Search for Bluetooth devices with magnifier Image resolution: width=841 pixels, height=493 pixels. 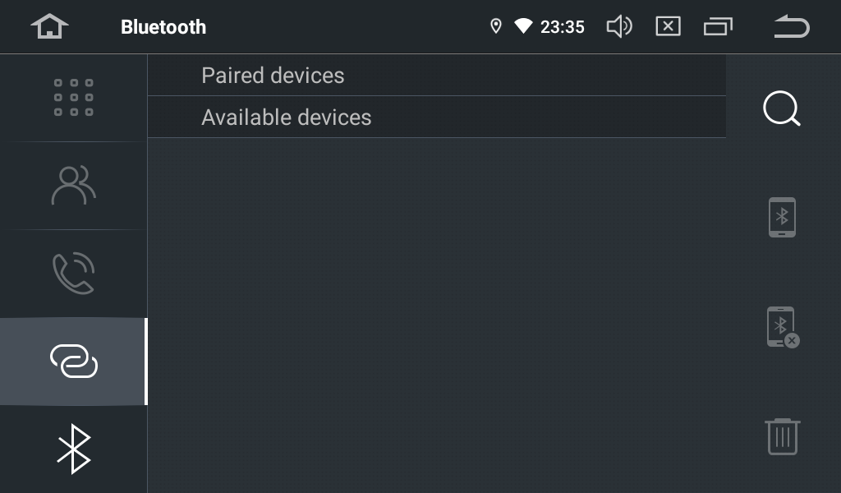click(x=781, y=108)
